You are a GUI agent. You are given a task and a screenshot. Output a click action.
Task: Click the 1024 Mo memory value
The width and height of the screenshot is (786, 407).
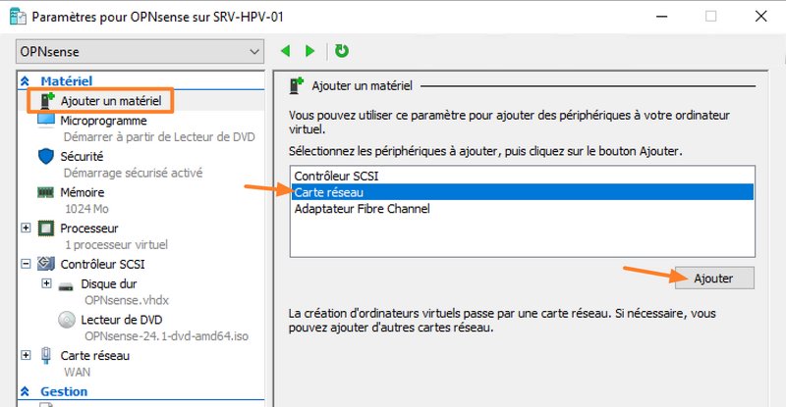click(x=86, y=209)
